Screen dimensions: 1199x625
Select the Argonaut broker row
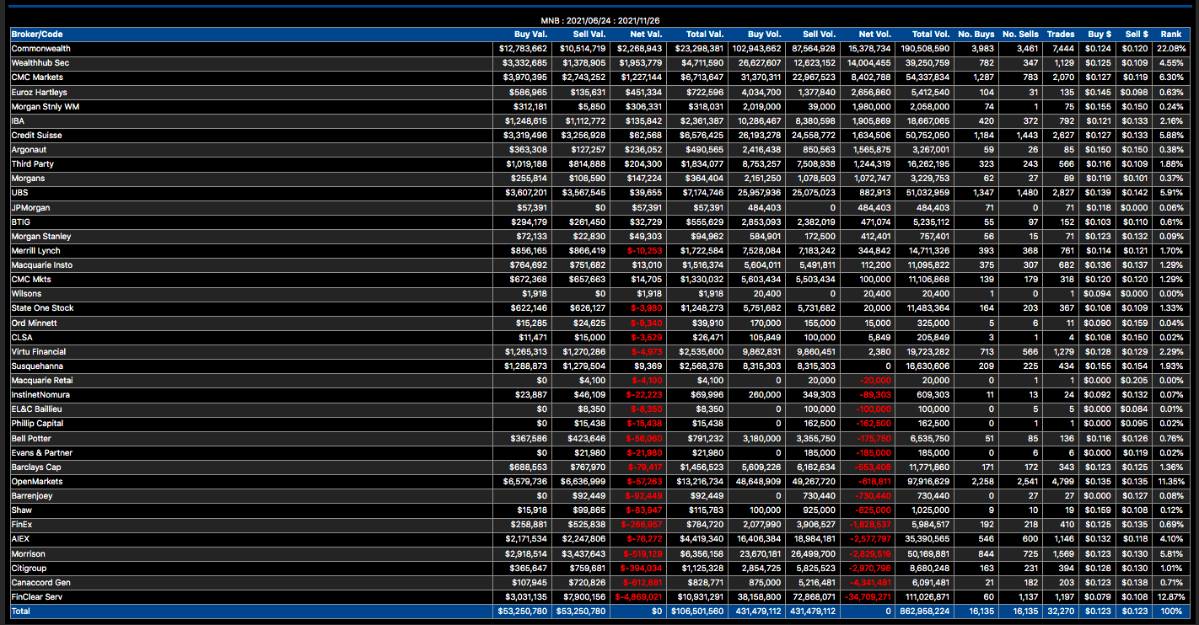click(599, 149)
